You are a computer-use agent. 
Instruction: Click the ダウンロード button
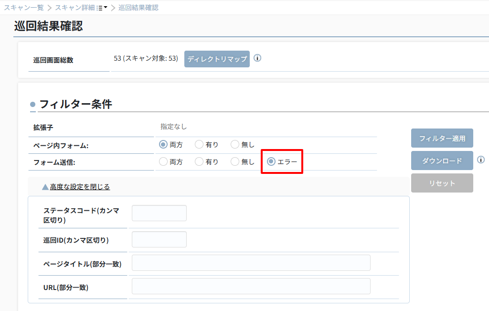tap(442, 161)
